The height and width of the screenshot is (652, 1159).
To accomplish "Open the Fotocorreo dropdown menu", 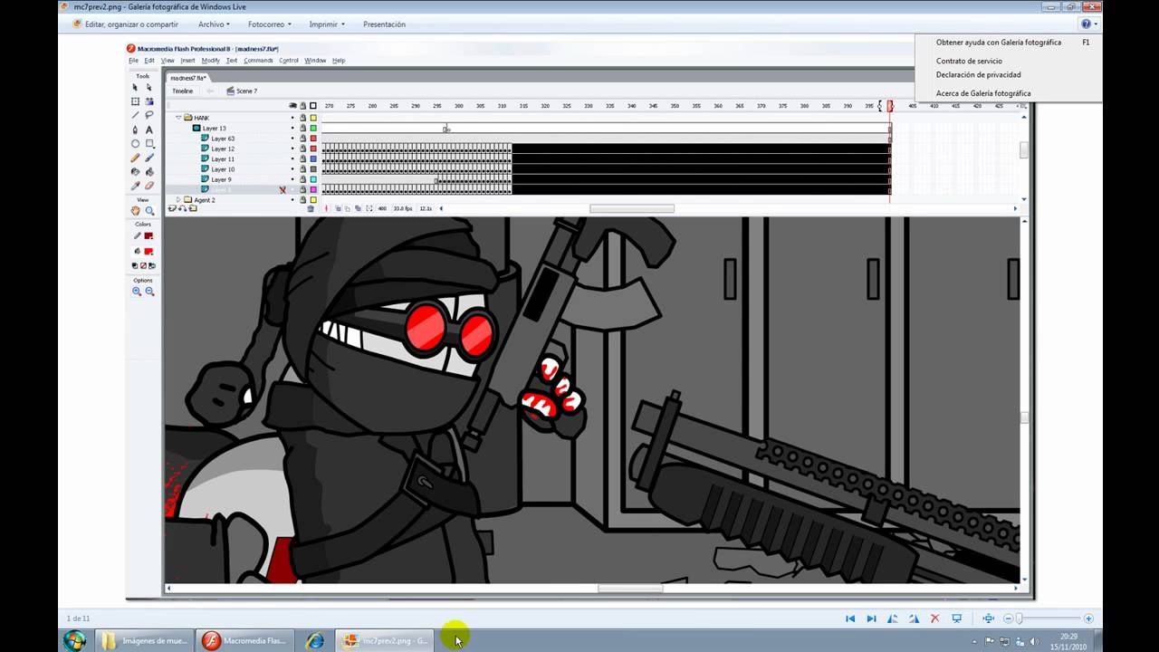I will 269,24.
